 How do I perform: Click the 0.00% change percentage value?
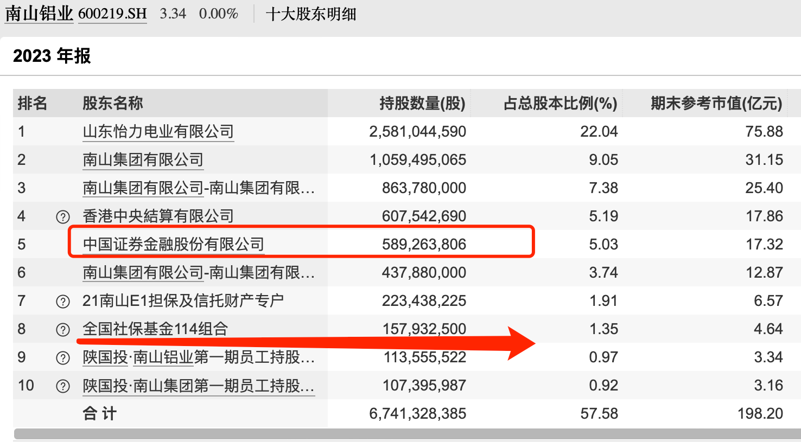pos(218,14)
